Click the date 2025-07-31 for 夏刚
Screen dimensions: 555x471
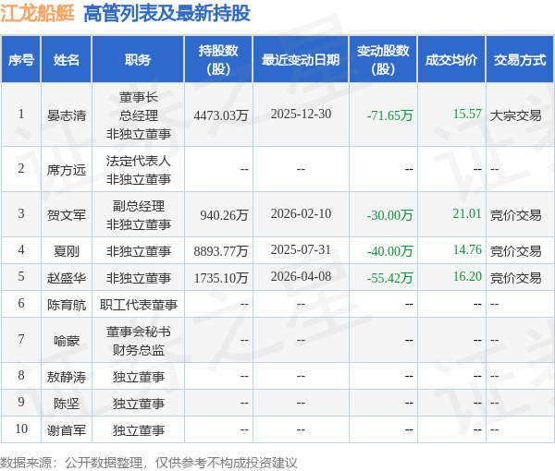(301, 249)
